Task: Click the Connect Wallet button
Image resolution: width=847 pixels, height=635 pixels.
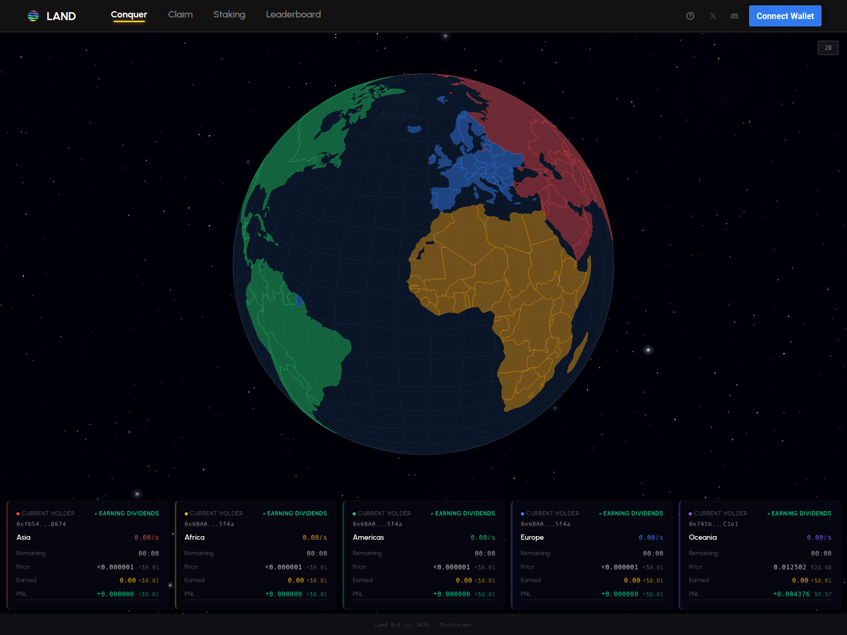Action: pos(785,16)
